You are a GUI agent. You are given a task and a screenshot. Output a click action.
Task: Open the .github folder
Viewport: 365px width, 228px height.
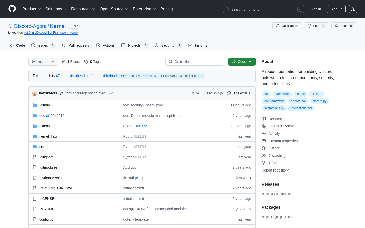click(x=45, y=105)
